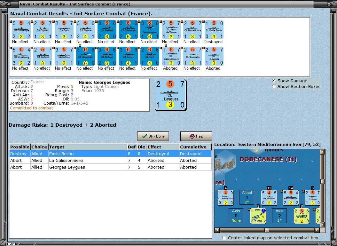Close the Naval Combat Results window
Screen dimensions: 337x246
pyautogui.click(x=329, y=4)
